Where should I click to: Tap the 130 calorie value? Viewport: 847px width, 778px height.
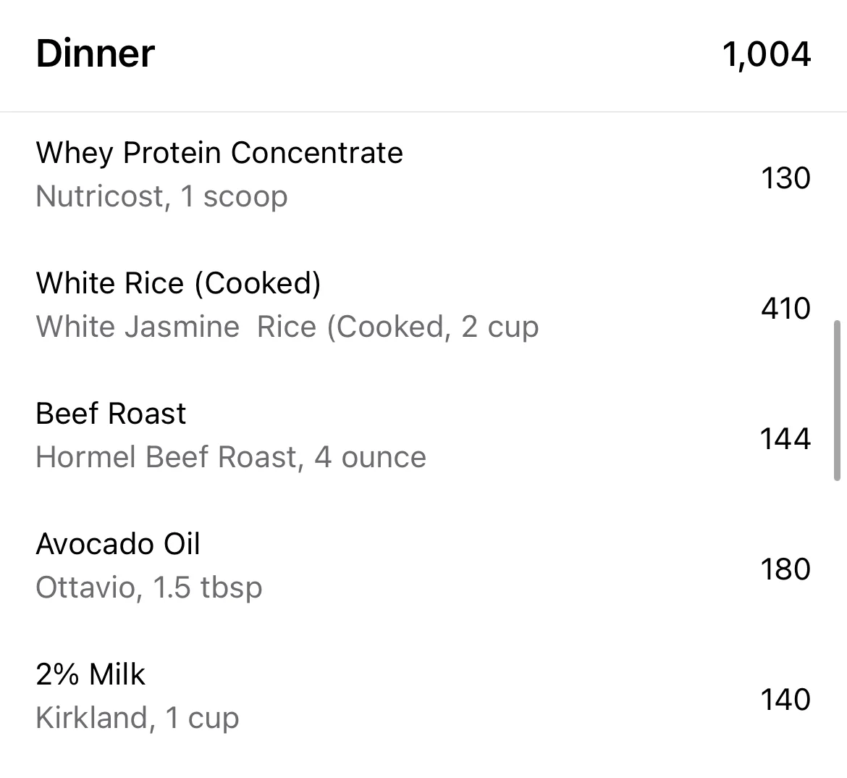coord(785,178)
